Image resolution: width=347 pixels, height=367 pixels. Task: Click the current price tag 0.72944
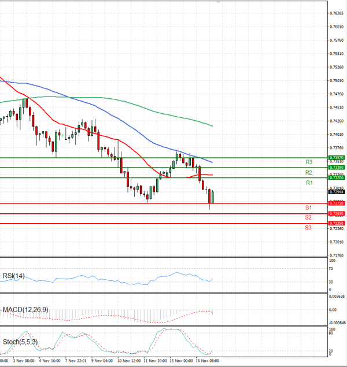[337, 192]
